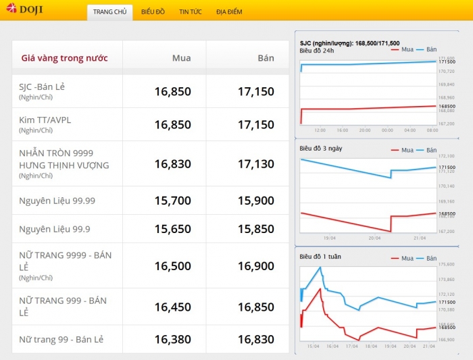The image size is (473, 360).
Task: Click the Bán column header
Action: point(266,58)
